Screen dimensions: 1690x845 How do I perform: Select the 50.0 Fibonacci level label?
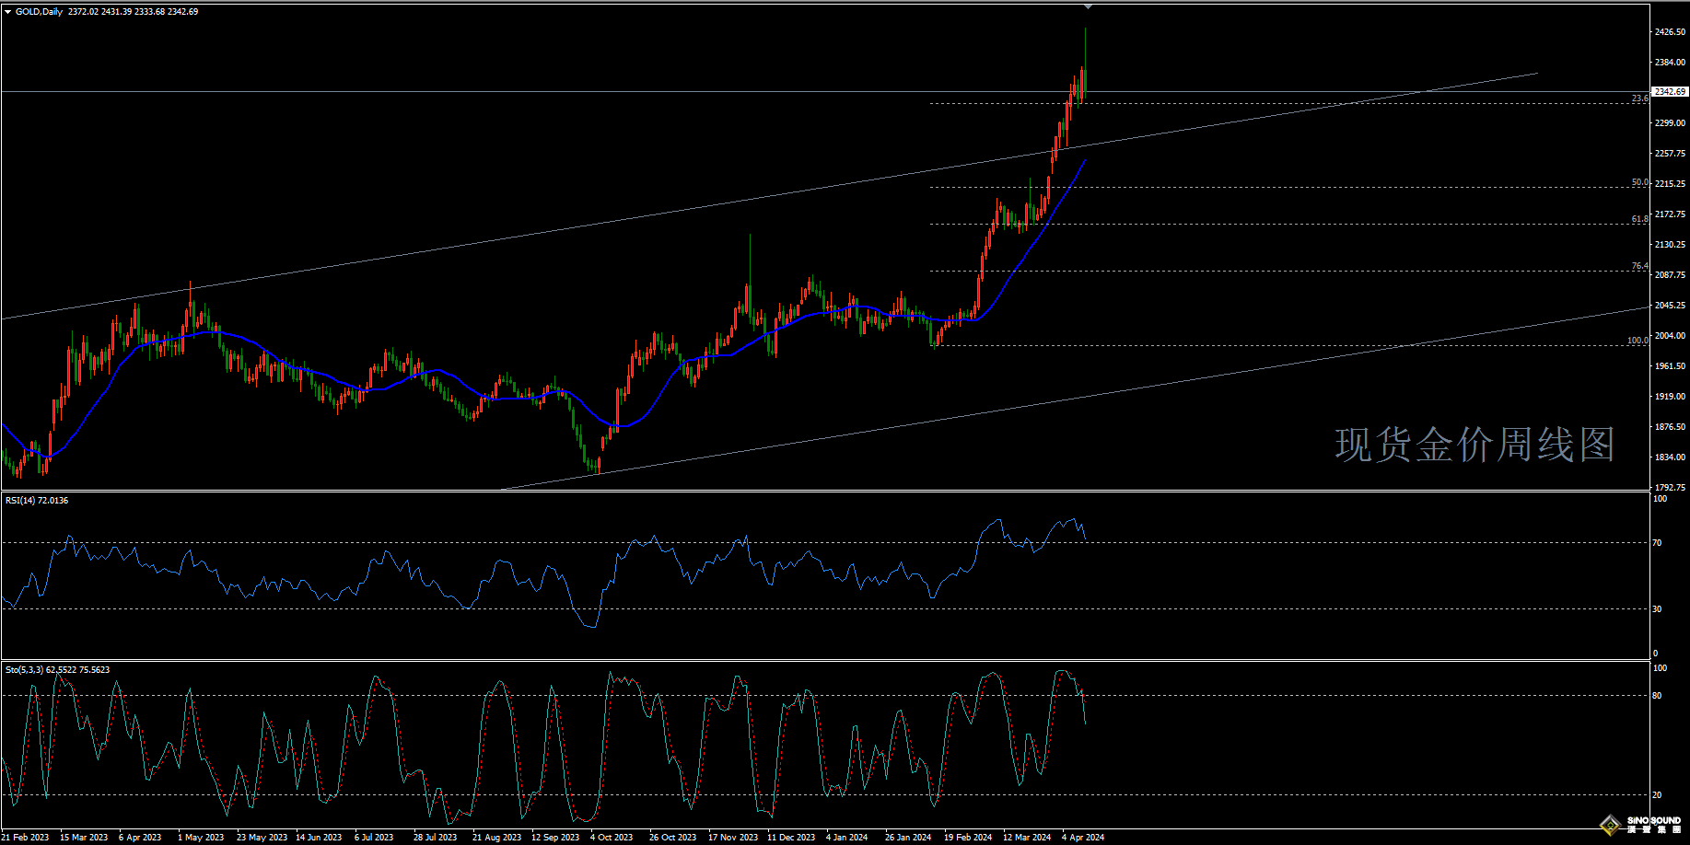click(x=1639, y=182)
